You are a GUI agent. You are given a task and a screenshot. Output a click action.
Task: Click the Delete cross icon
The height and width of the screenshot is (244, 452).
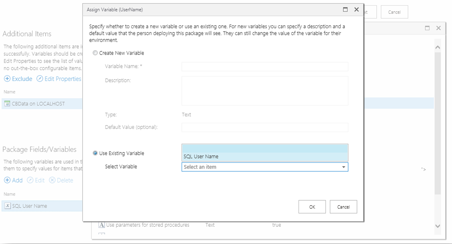pos(52,180)
